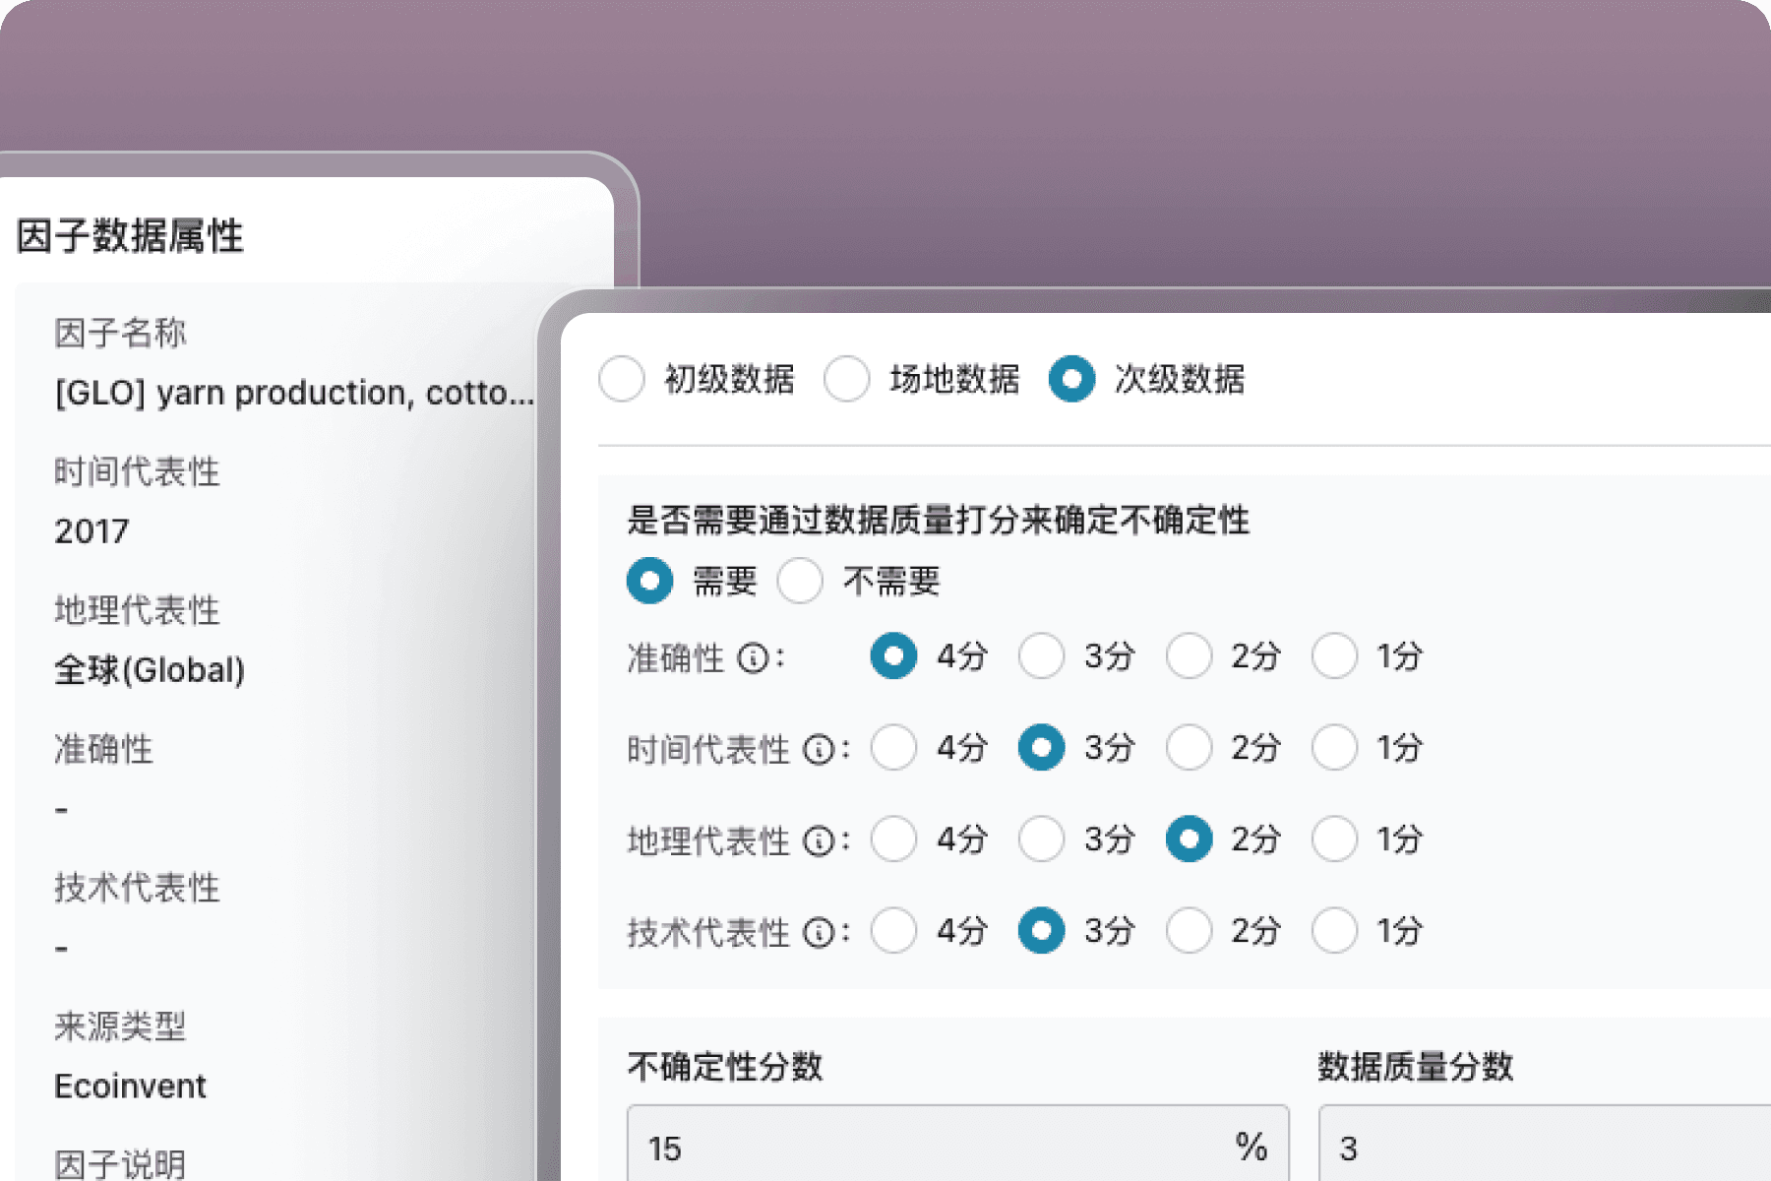The height and width of the screenshot is (1181, 1771).
Task: Select the 次级数据 radio button
Action: point(1071,379)
